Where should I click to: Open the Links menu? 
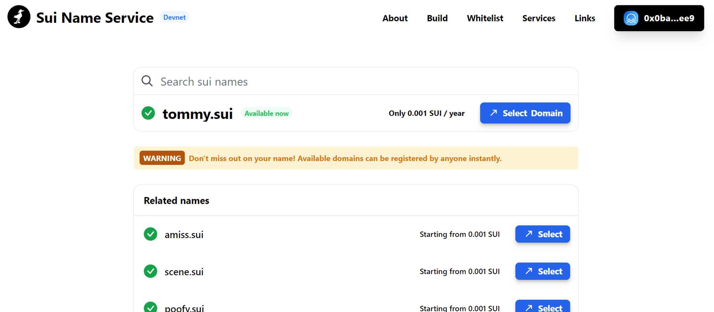(x=585, y=18)
